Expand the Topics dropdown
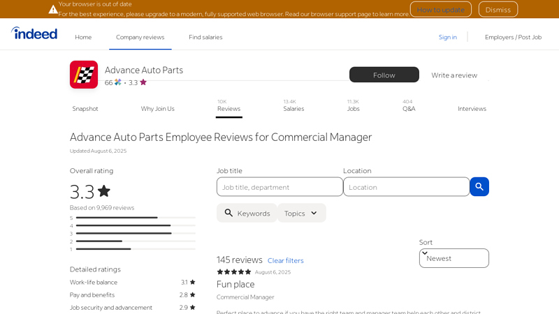Screen dimensions: 559x314 (302, 213)
